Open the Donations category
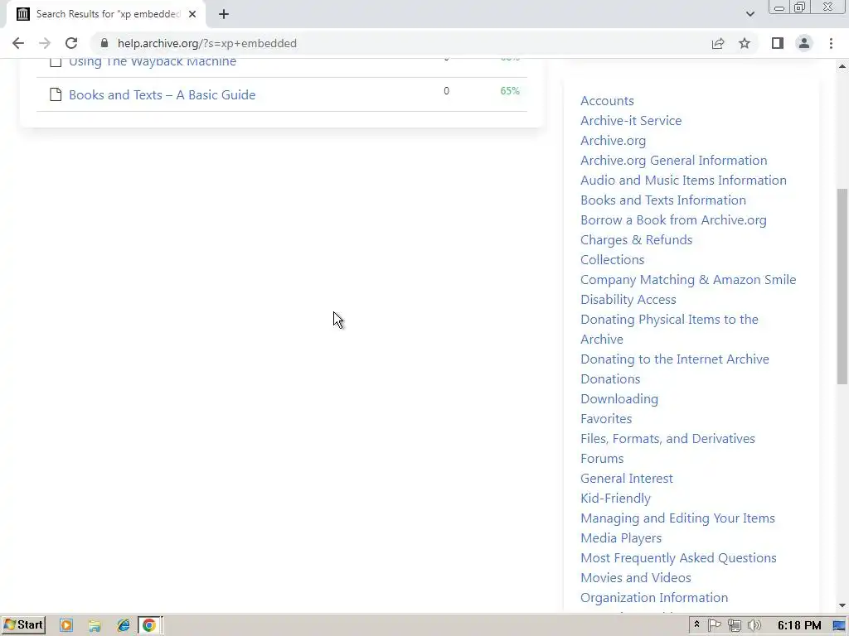The image size is (849, 636). click(610, 379)
